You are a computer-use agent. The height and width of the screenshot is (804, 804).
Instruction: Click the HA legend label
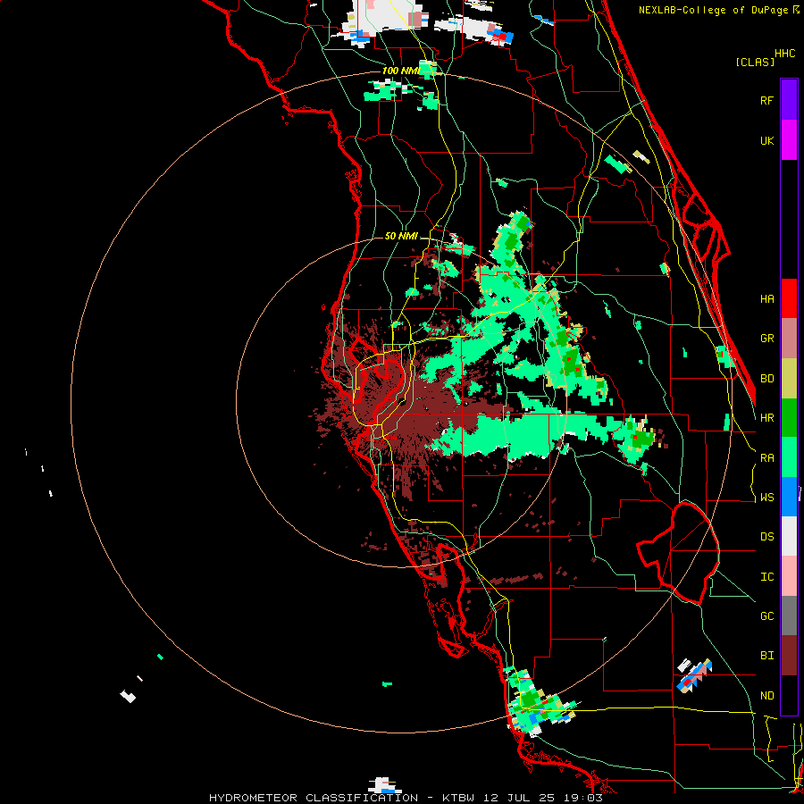766,298
